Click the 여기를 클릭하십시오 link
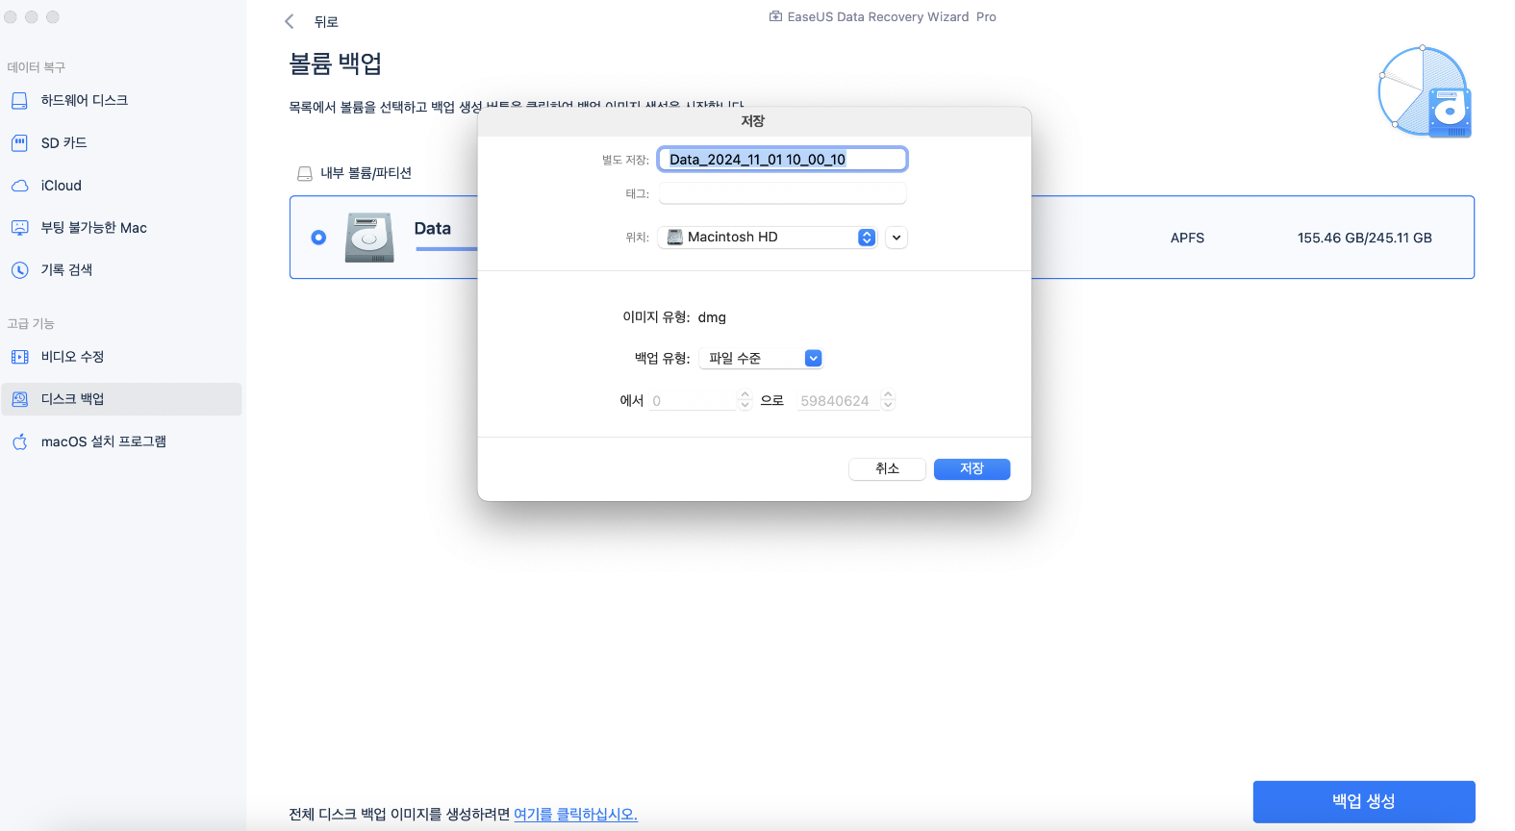 tap(575, 814)
